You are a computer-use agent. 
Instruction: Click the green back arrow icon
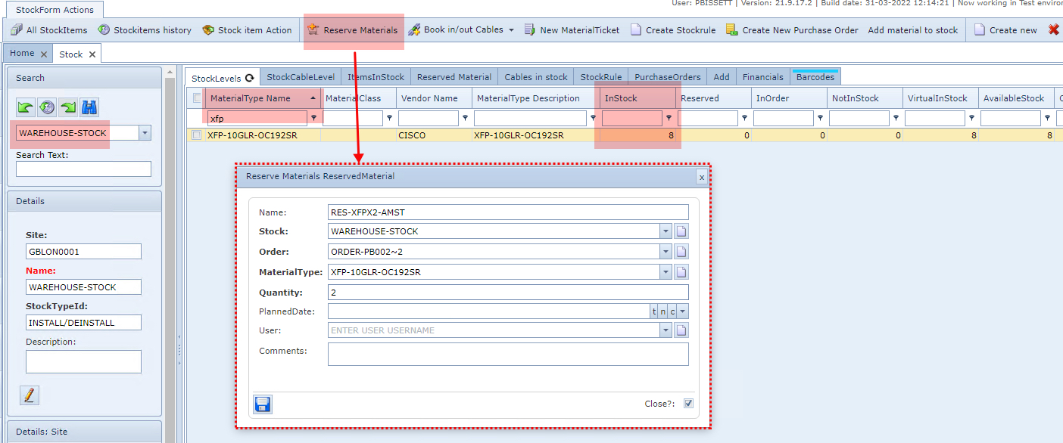click(x=26, y=107)
